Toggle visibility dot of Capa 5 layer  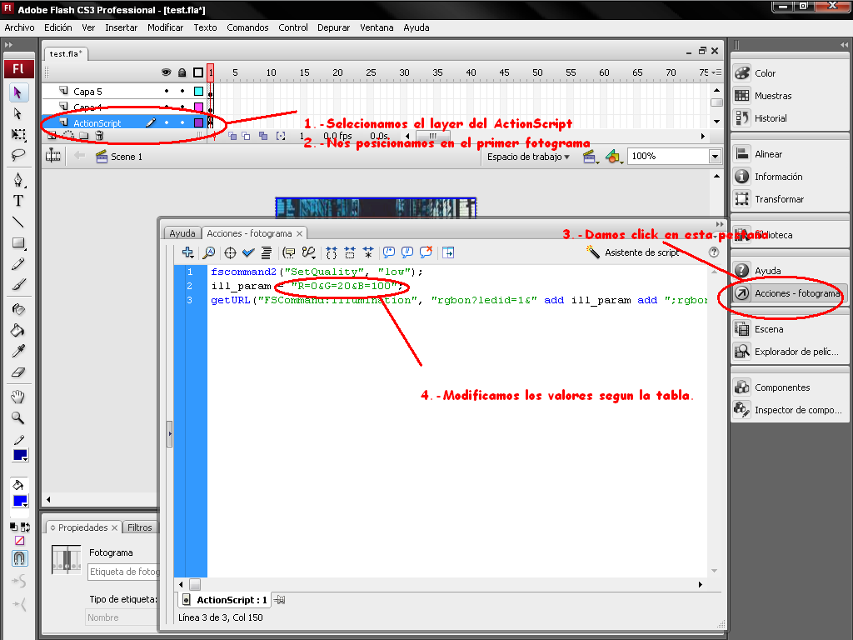click(x=167, y=92)
